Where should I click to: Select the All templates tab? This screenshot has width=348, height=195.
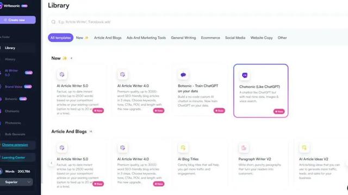coord(60,37)
